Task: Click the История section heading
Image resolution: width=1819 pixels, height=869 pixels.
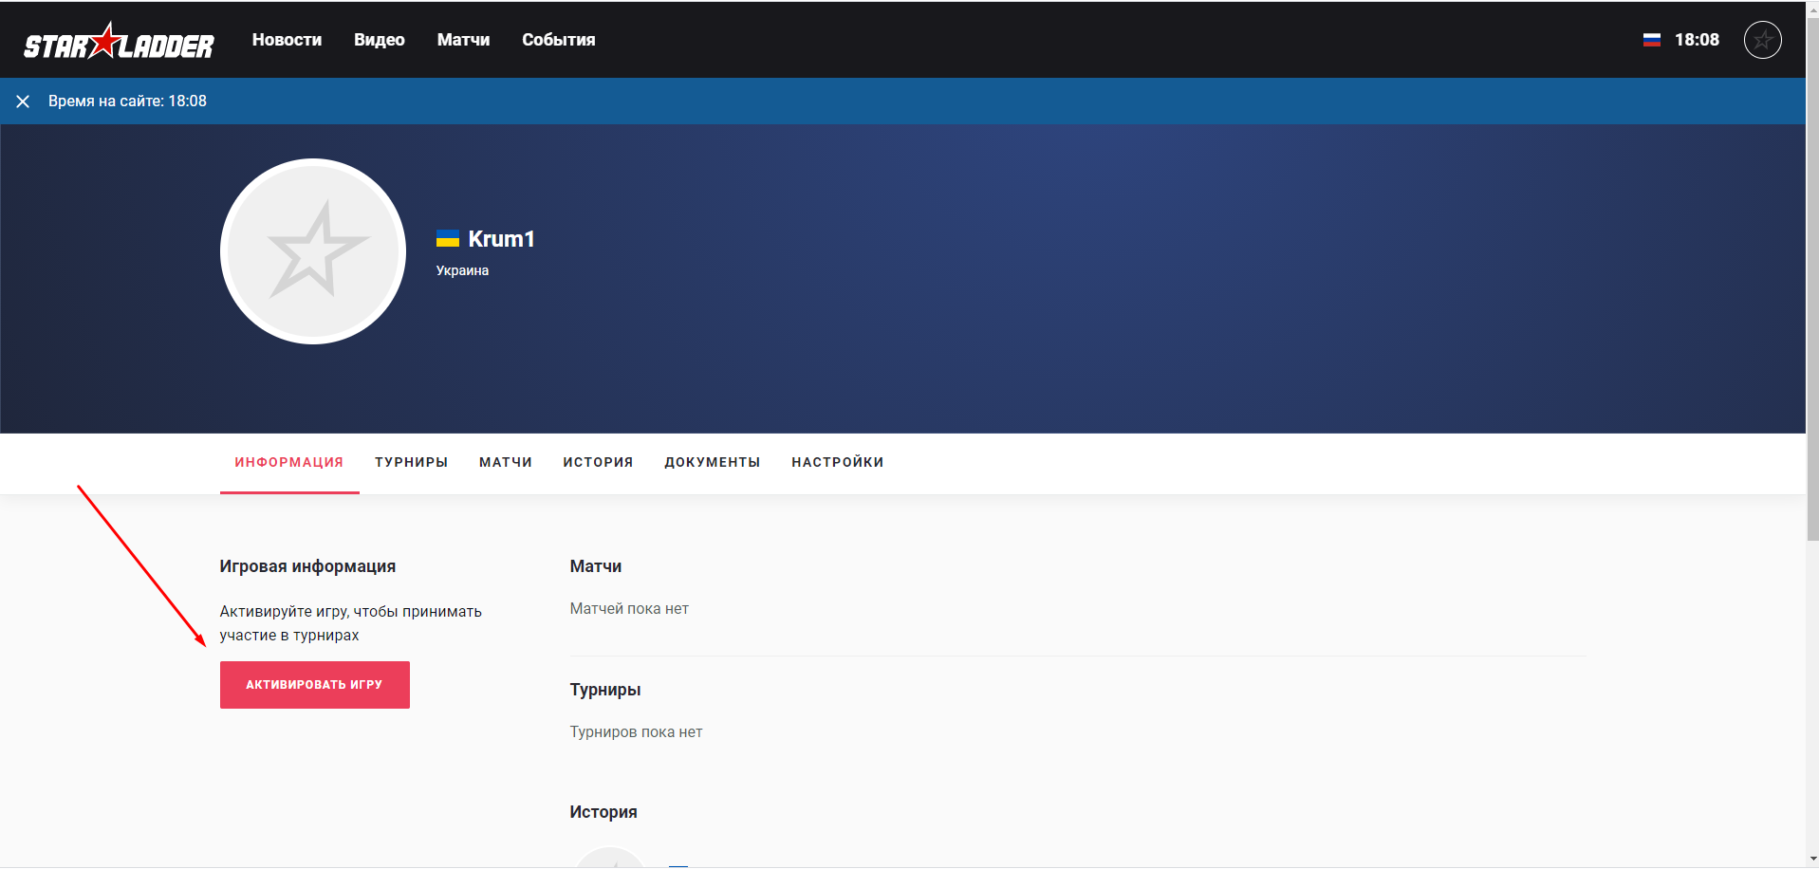Action: [603, 812]
